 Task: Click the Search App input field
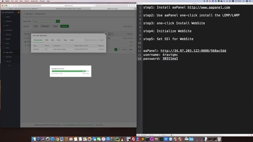pos(44,21)
